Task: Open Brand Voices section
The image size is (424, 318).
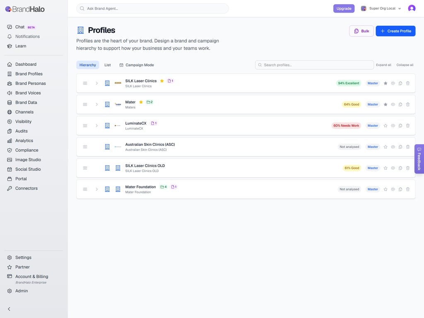Action: click(24, 93)
